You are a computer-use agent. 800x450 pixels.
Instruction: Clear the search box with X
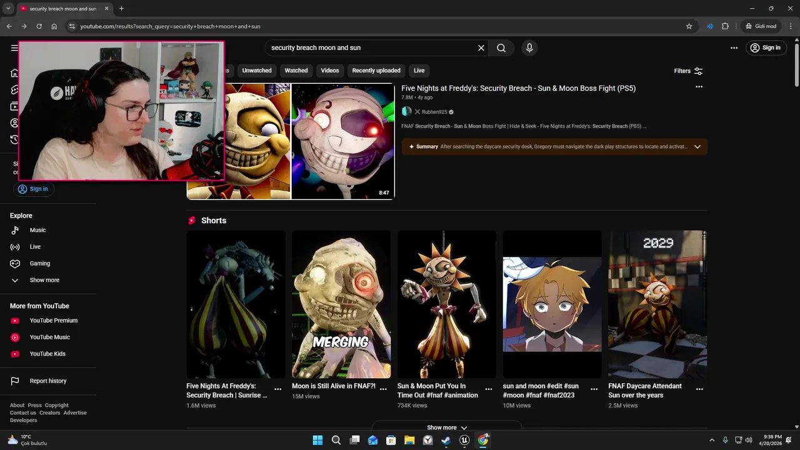(481, 48)
